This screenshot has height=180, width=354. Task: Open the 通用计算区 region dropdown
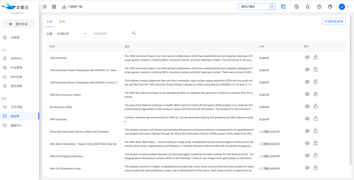pos(257,7)
